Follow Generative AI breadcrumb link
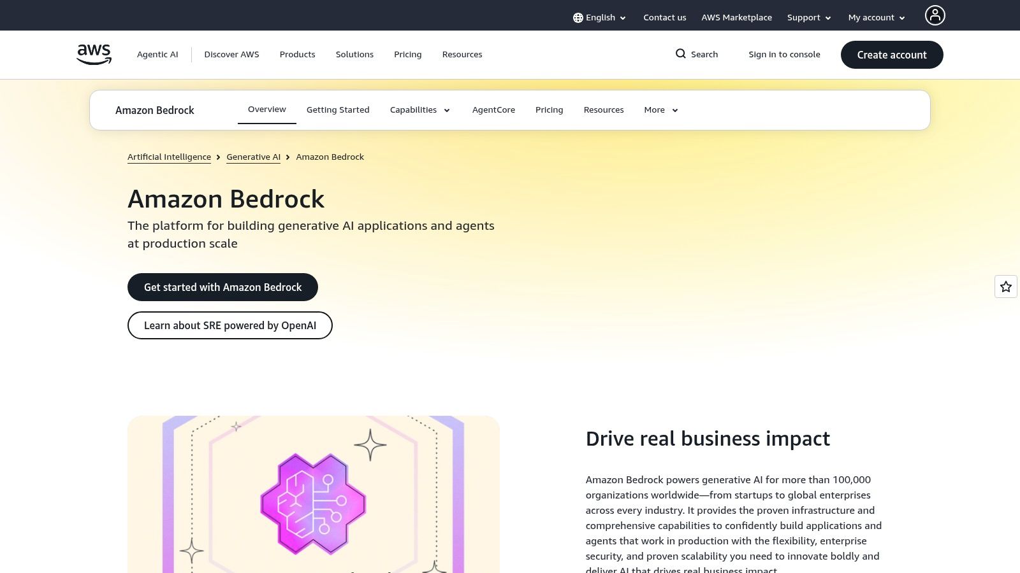The width and height of the screenshot is (1020, 573). click(253, 157)
